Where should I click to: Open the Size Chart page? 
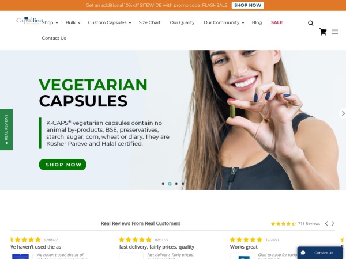(149, 22)
